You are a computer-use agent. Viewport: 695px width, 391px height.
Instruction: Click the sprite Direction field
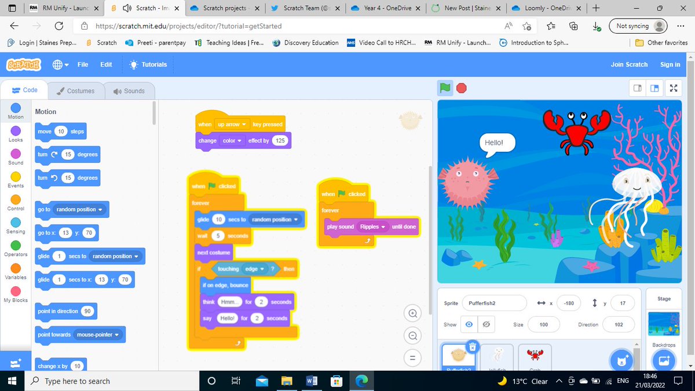click(619, 324)
